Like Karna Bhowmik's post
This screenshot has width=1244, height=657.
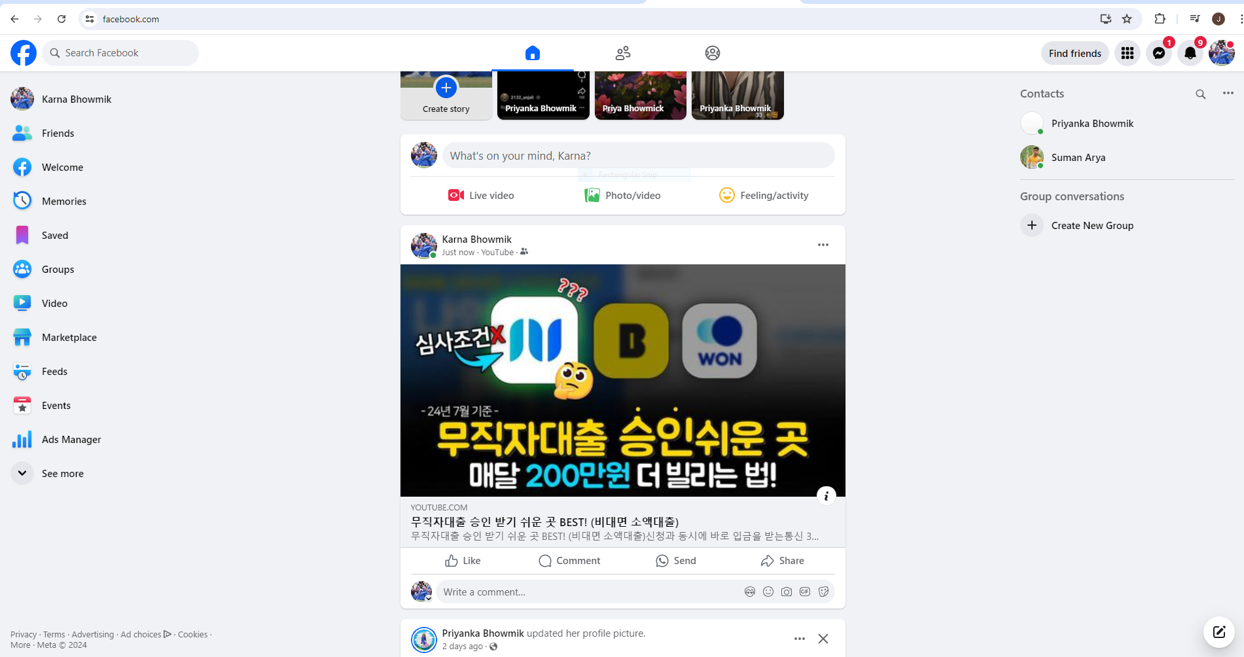[463, 561]
